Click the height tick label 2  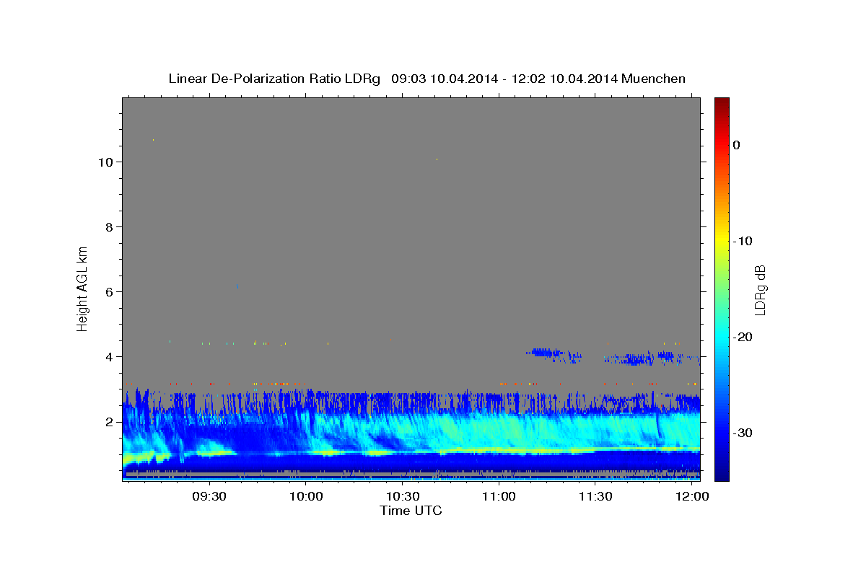coord(110,421)
